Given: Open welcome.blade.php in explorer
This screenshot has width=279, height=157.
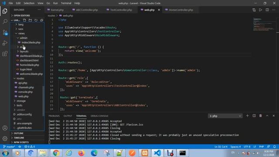Looking at the screenshot, I should 31,74.
